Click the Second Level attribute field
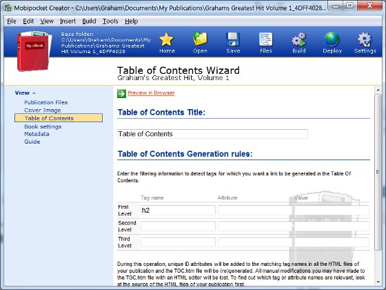The width and height of the screenshot is (386, 290). pos(255,226)
